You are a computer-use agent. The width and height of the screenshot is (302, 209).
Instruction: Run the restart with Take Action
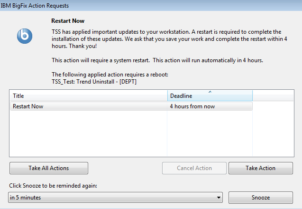coord(261,168)
